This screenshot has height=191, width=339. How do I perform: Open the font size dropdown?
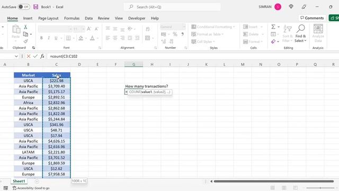click(83, 29)
